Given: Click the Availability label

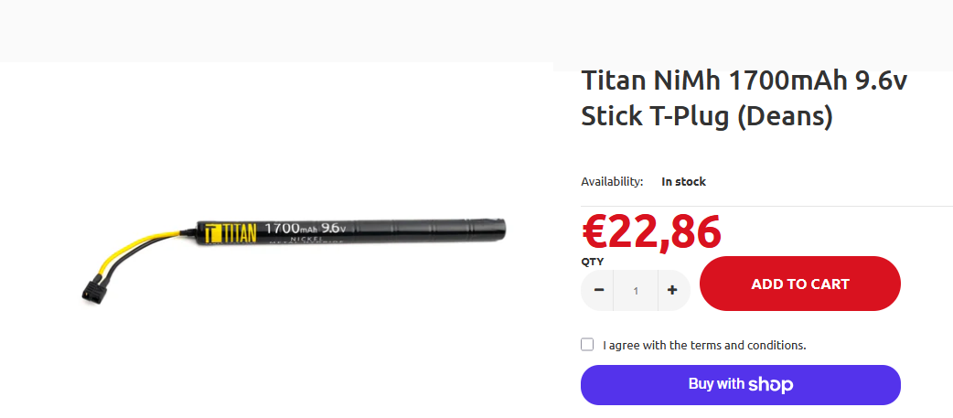Looking at the screenshot, I should tap(612, 182).
